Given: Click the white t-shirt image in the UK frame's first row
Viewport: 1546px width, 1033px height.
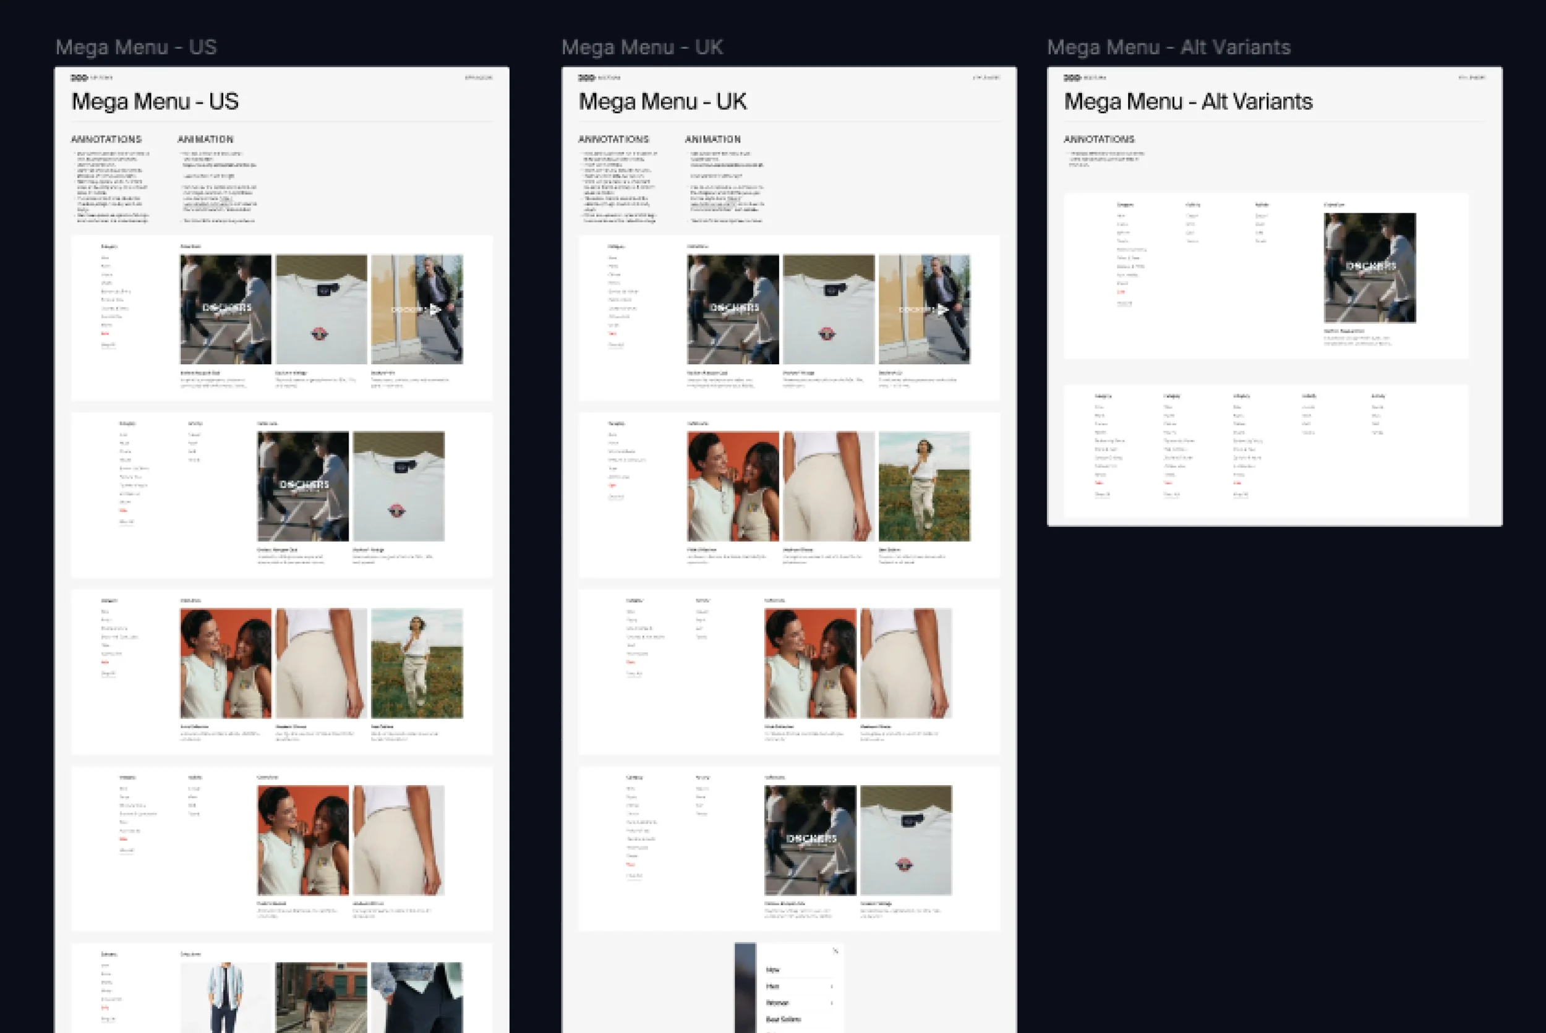Looking at the screenshot, I should (x=829, y=309).
